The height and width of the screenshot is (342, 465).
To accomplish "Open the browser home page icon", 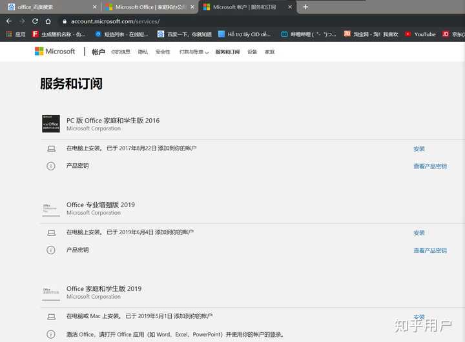I will (x=48, y=21).
